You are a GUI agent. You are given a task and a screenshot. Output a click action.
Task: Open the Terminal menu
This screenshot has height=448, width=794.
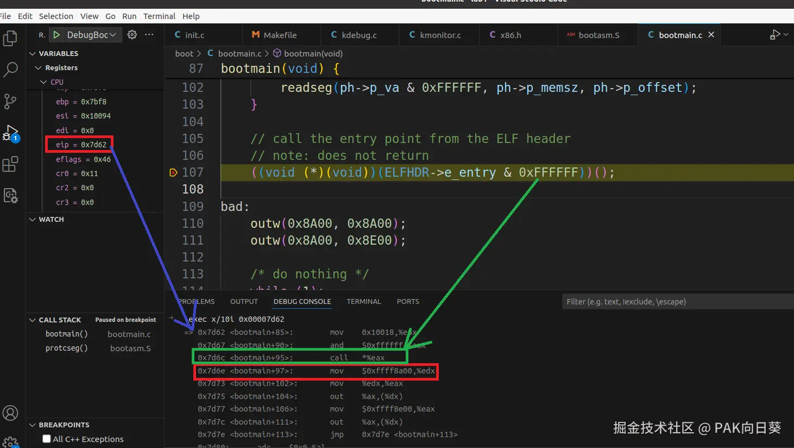[x=159, y=16]
